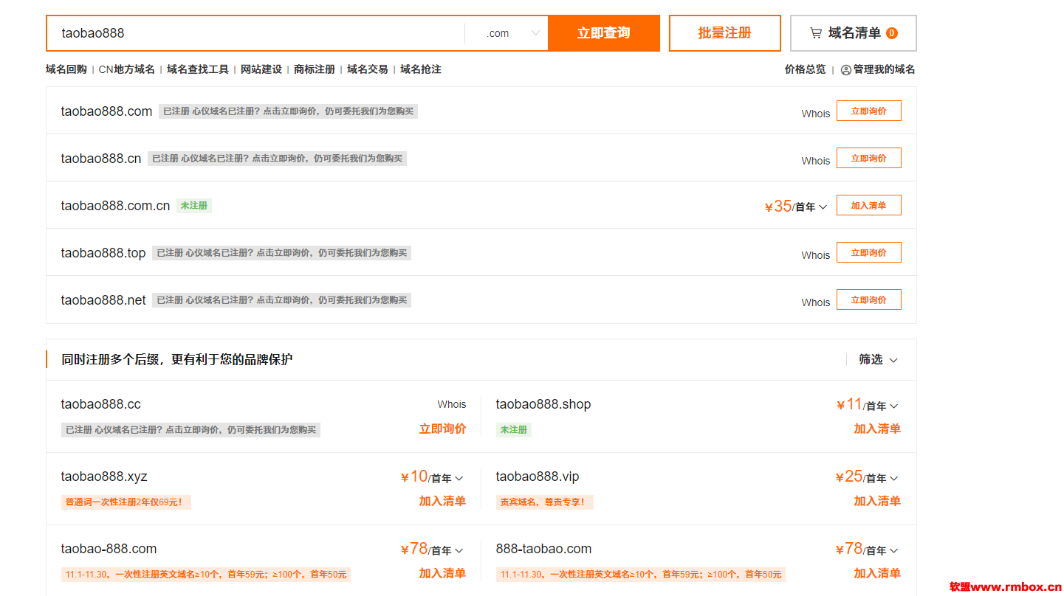The image size is (1064, 596).
Task: Expand price options for 888-taobao.com
Action: [x=894, y=551]
